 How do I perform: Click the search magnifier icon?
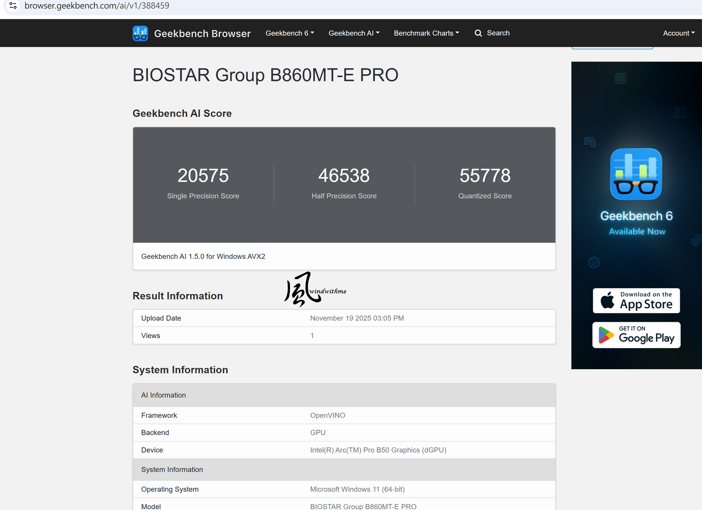coord(478,33)
